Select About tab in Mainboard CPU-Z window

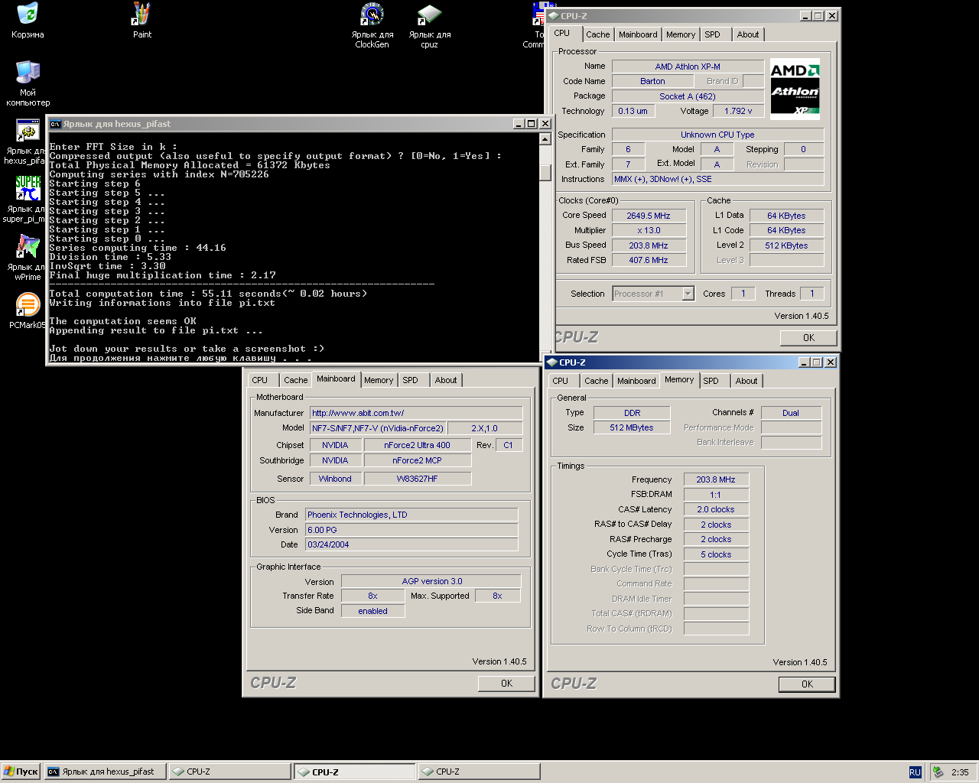(446, 380)
